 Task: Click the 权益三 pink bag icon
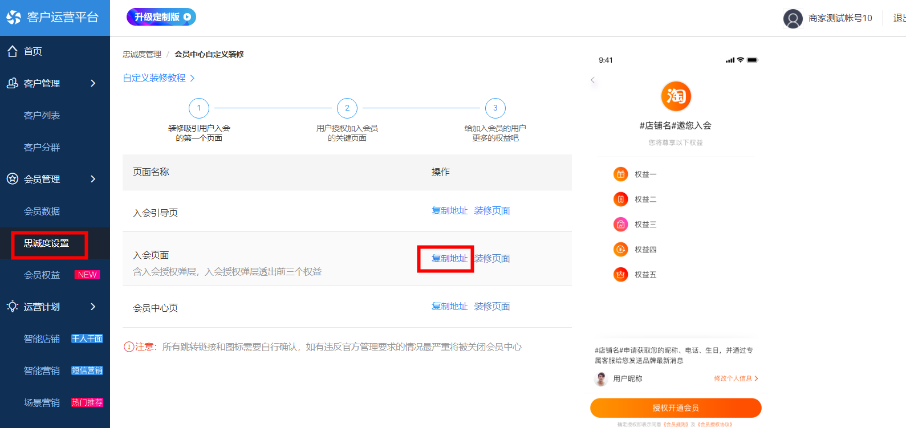(620, 225)
